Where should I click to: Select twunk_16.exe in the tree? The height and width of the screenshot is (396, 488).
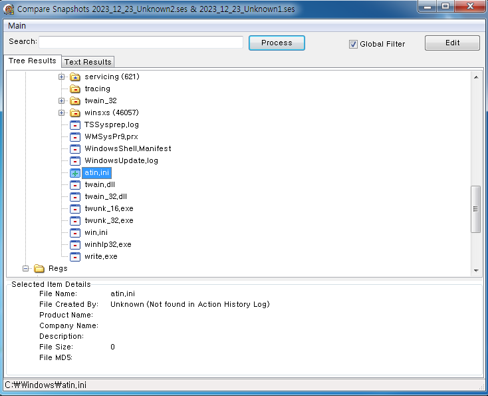(x=109, y=209)
